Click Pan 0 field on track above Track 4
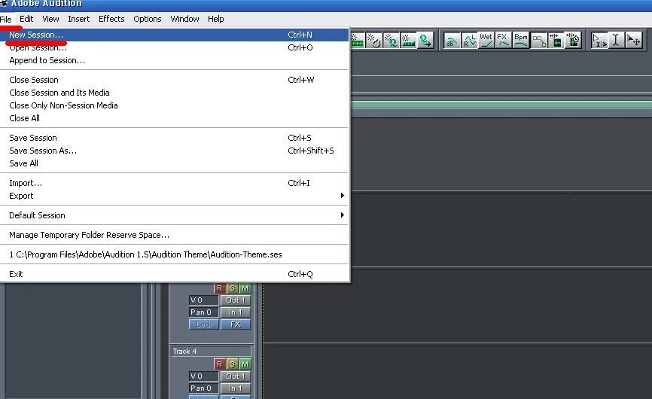652x399 pixels. pos(204,312)
